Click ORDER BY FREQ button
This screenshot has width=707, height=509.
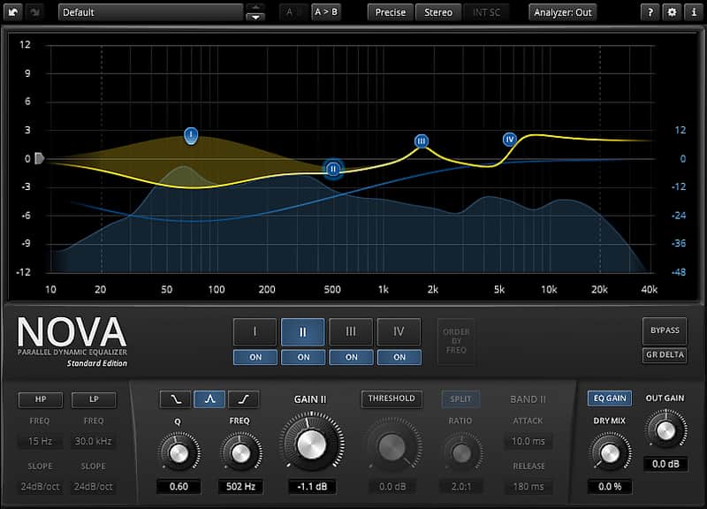tap(456, 341)
